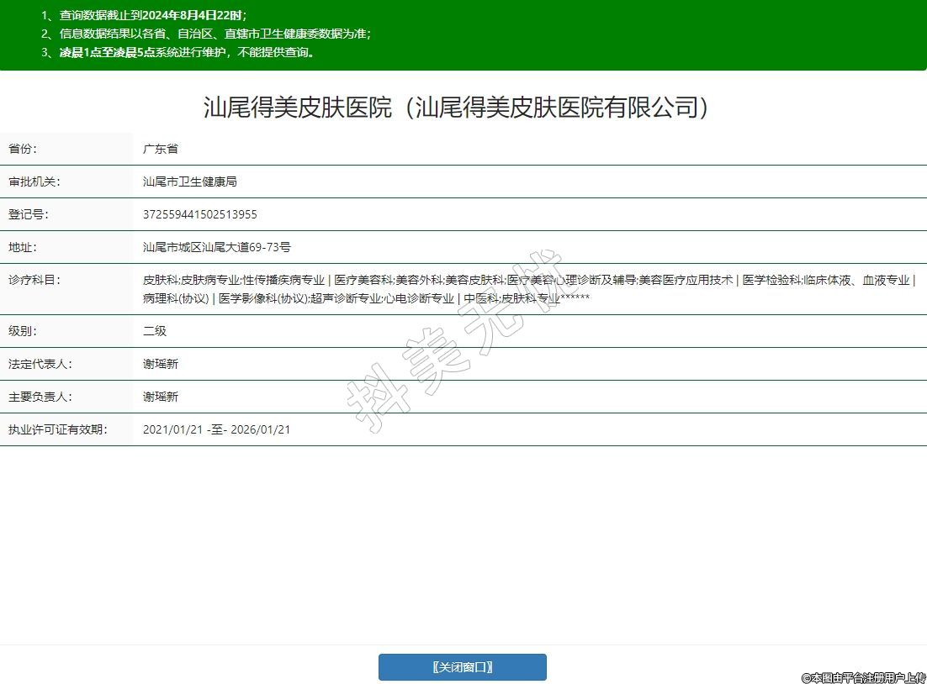Click the 广东省 province value

click(x=161, y=149)
